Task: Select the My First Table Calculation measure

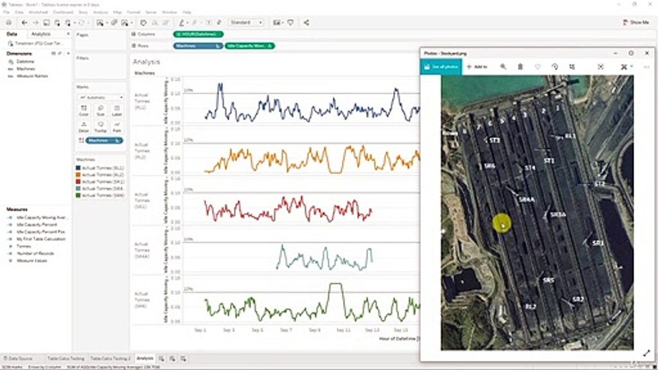Action: 41,239
